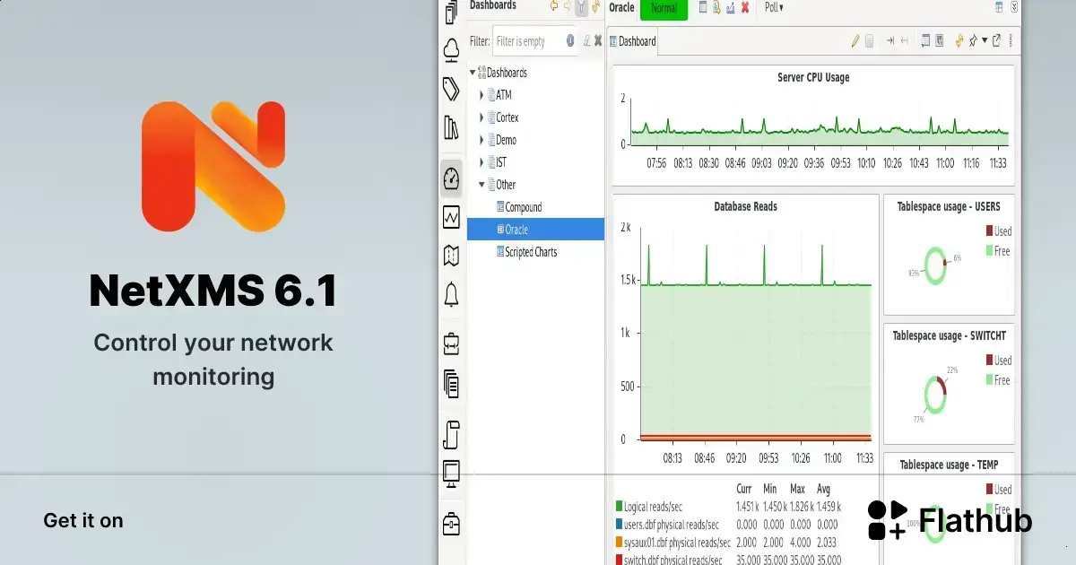
Task: Click the dashboard grid view icon in the toolbar
Action: 939,40
